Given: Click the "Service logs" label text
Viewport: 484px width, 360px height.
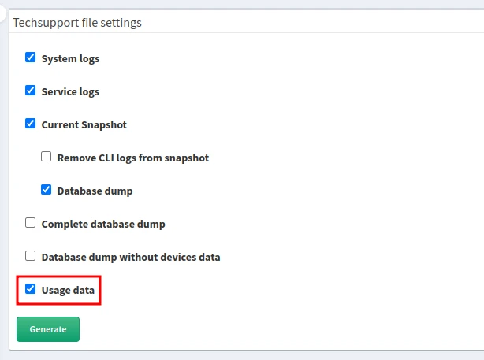Looking at the screenshot, I should coord(70,91).
